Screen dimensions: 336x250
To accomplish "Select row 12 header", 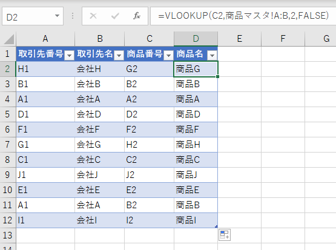I will (8, 220).
